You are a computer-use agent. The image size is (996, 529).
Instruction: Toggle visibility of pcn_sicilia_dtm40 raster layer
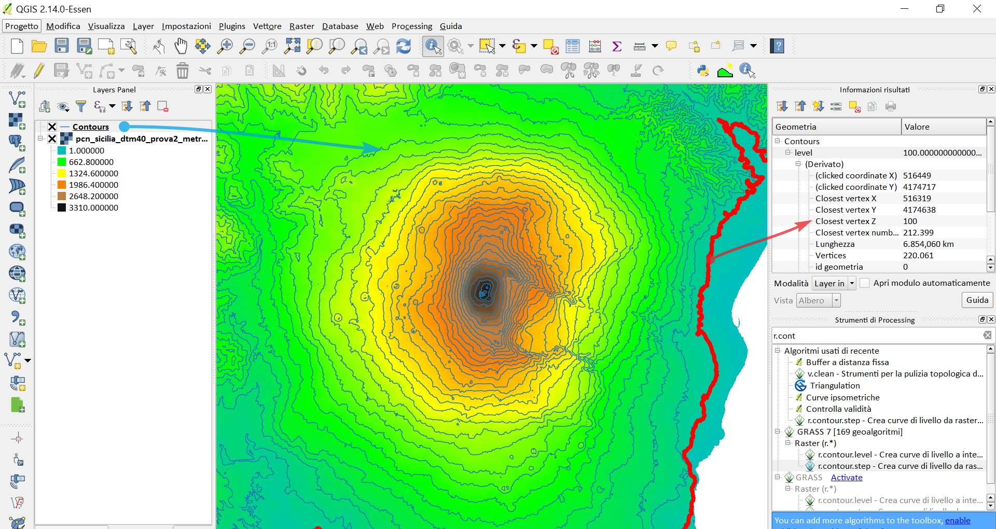52,138
